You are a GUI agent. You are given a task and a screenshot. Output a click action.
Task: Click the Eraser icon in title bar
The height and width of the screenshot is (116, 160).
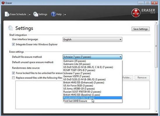[3, 3]
